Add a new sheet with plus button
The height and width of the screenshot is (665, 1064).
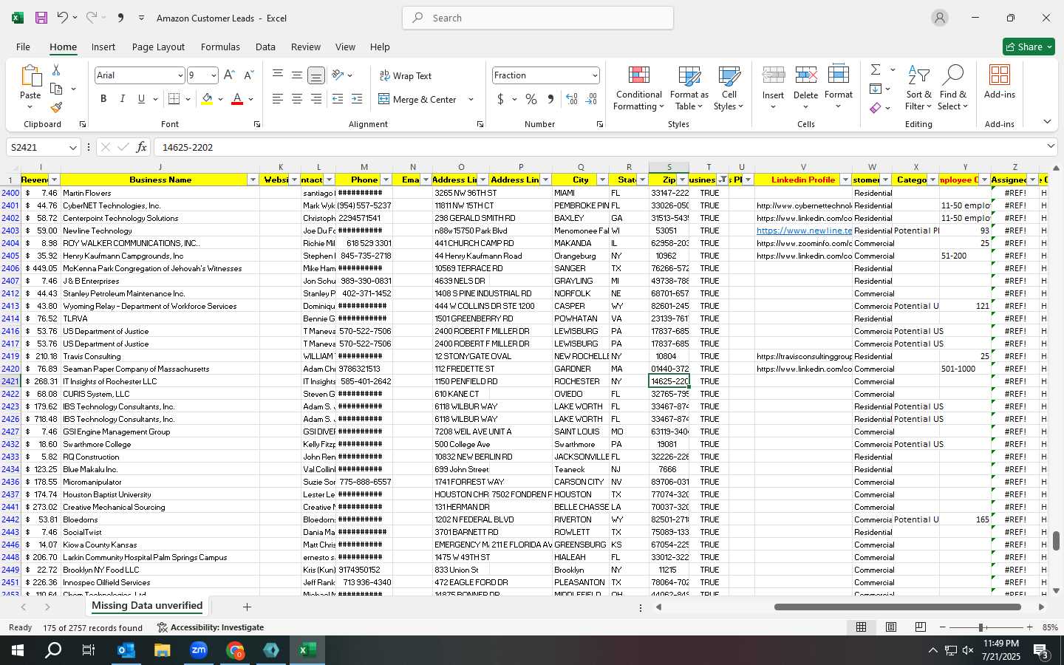click(x=247, y=607)
